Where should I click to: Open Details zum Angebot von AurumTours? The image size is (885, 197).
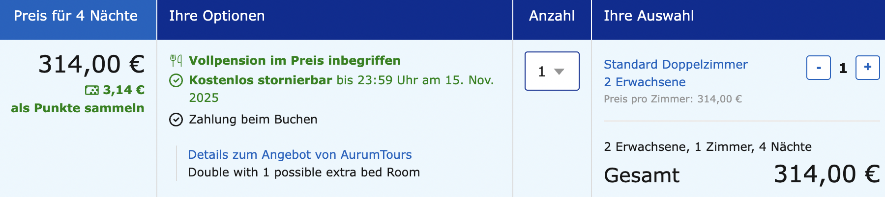click(x=299, y=154)
